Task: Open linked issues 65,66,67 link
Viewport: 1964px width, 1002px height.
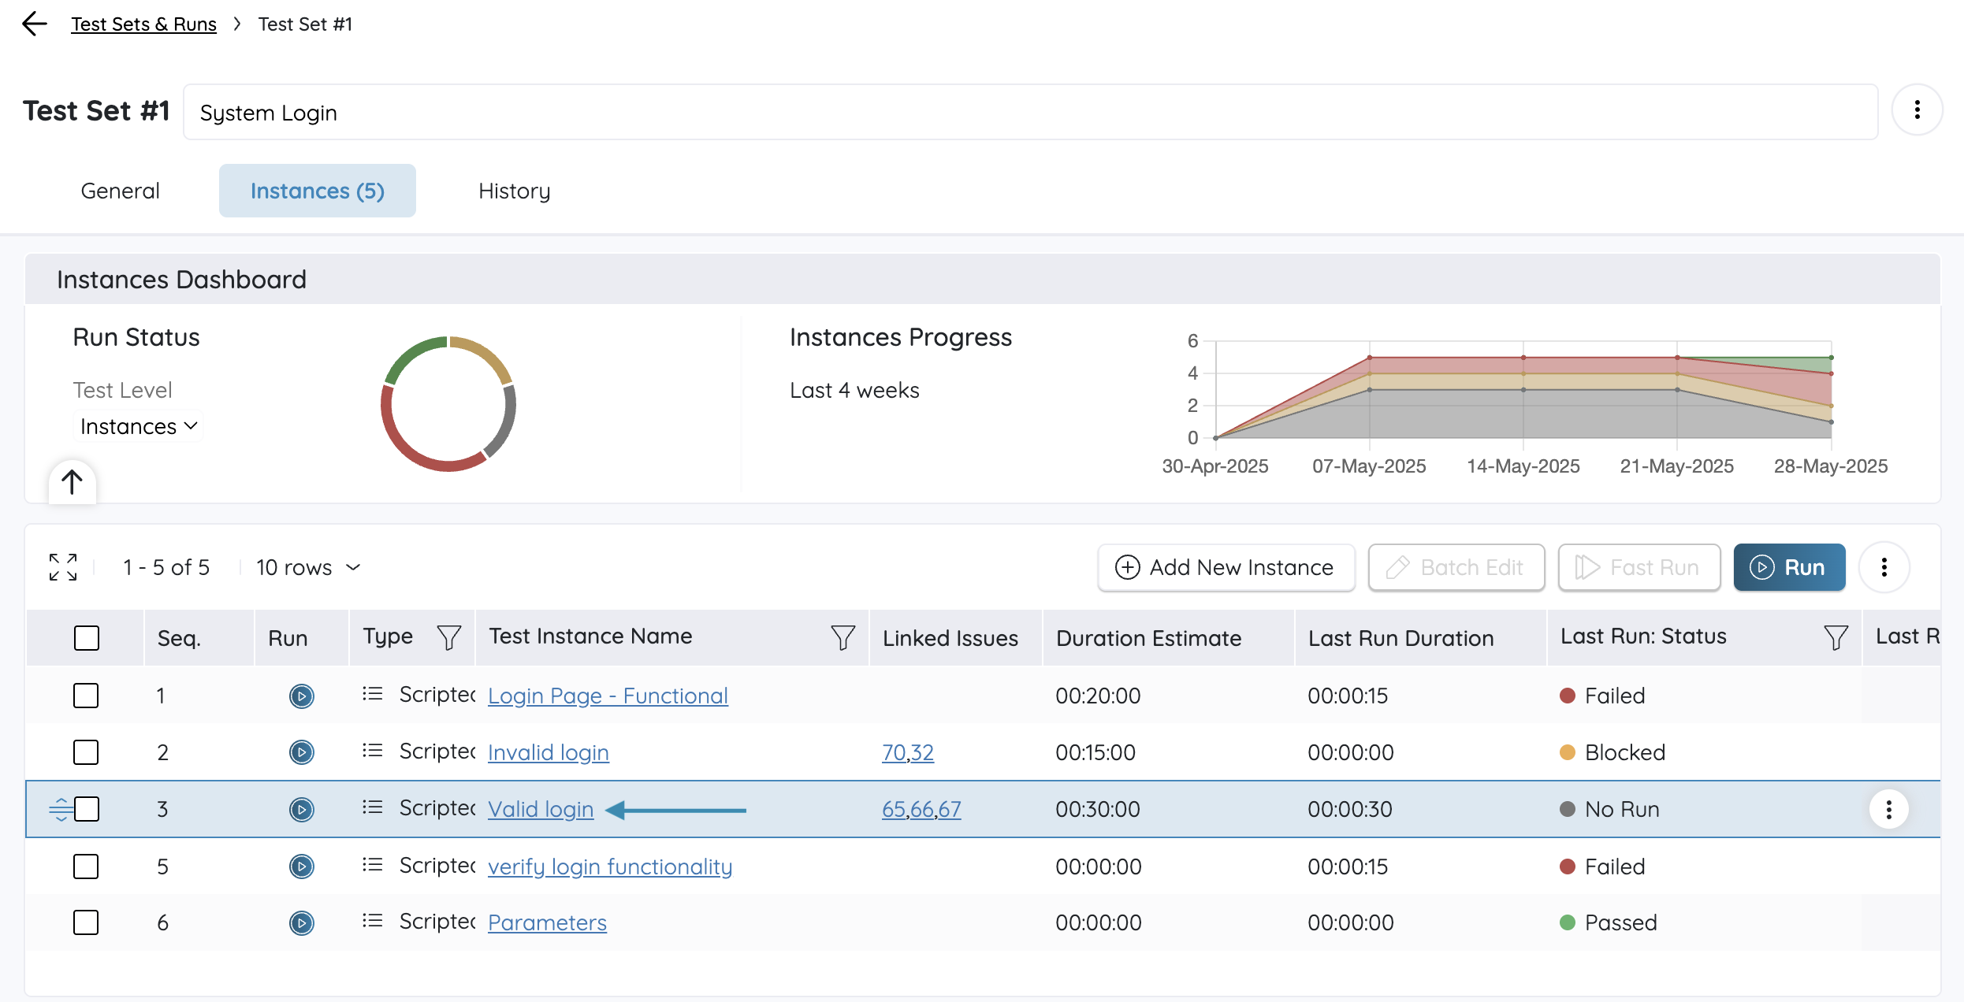Action: coord(921,810)
